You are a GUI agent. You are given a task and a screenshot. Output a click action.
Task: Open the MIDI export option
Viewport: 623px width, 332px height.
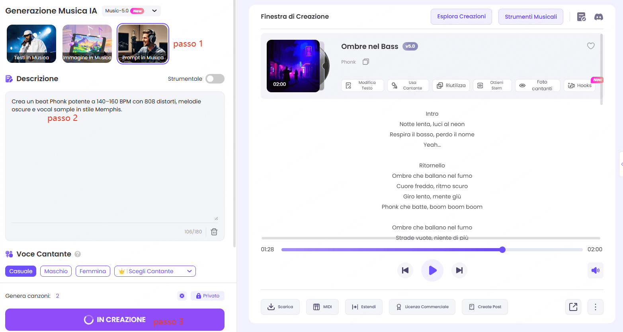coord(322,307)
